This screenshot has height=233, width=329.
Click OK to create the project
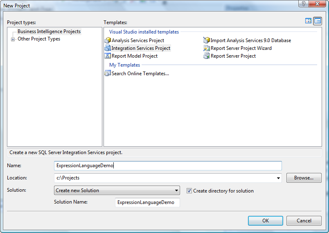pos(266,221)
